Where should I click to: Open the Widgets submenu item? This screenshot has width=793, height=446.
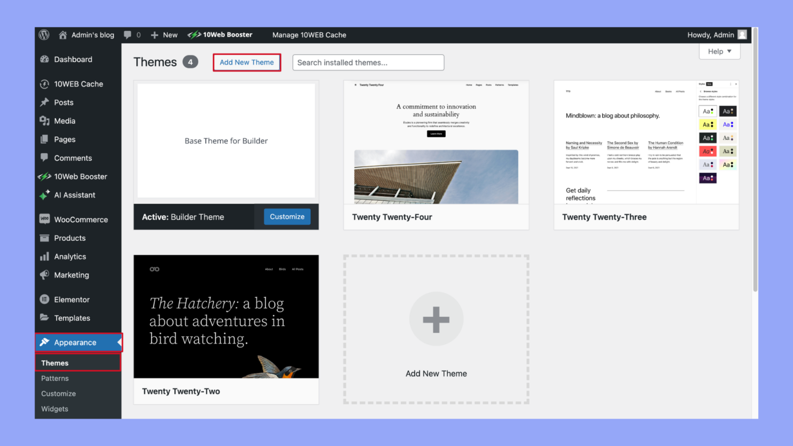point(54,409)
